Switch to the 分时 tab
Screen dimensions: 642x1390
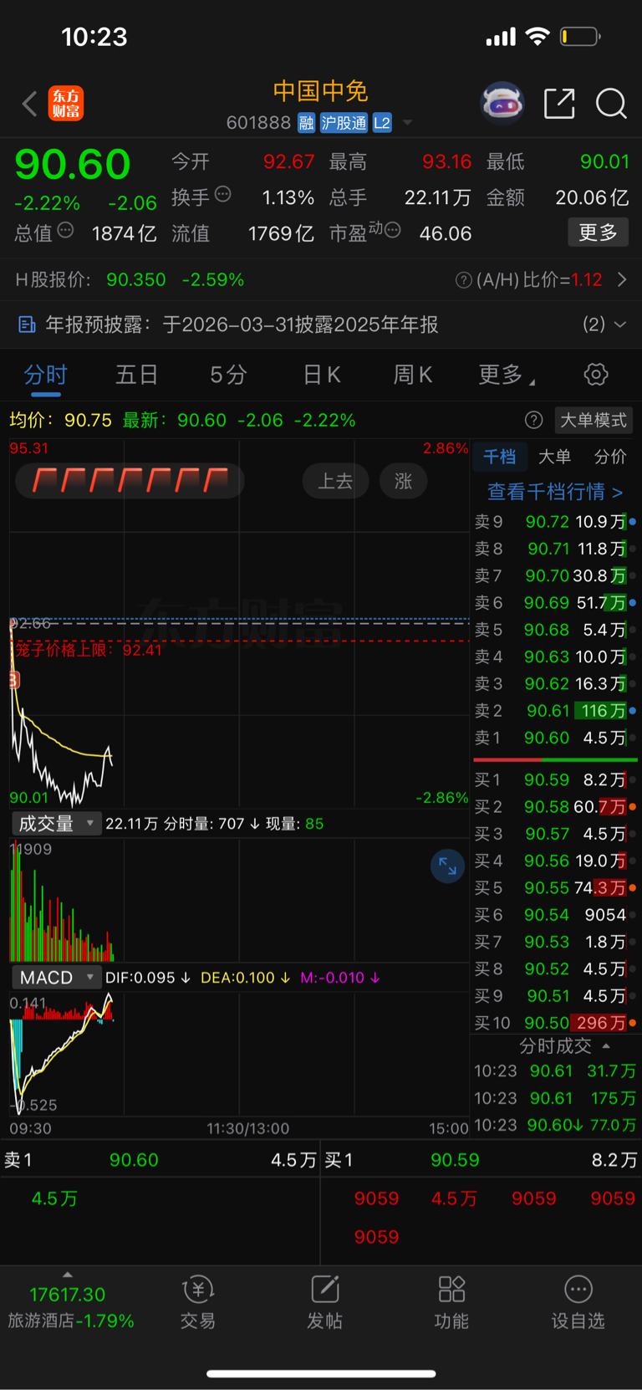point(45,375)
